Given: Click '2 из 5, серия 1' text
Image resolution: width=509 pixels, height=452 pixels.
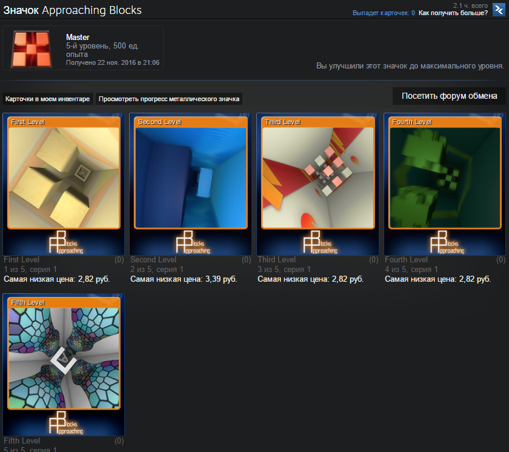Looking at the screenshot, I should (157, 269).
